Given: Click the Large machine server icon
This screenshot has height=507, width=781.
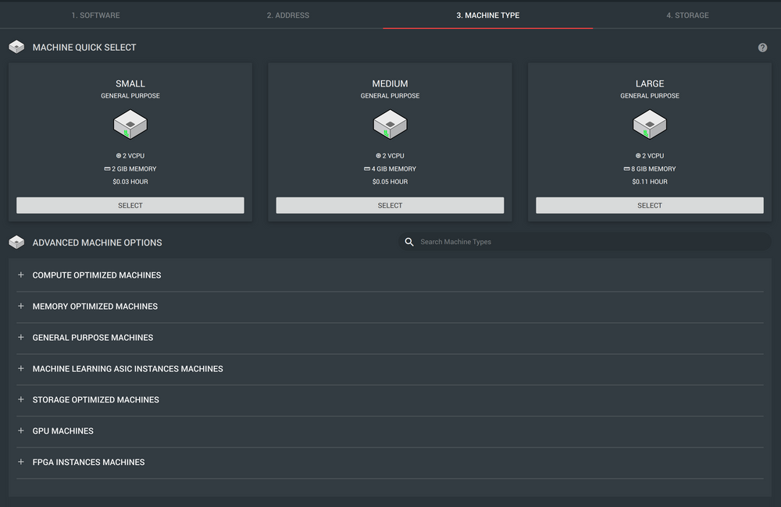Looking at the screenshot, I should pyautogui.click(x=650, y=124).
